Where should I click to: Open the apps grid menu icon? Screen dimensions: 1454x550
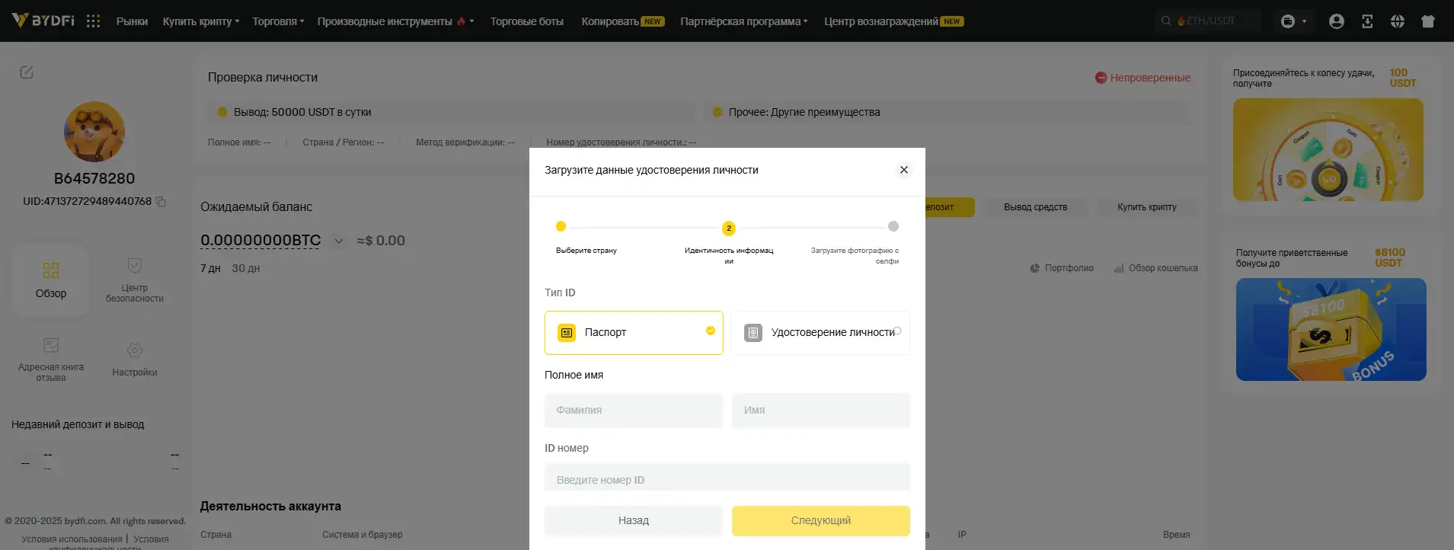tap(93, 21)
